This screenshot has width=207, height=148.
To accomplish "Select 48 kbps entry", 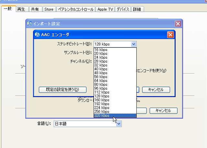I will tap(115, 73).
